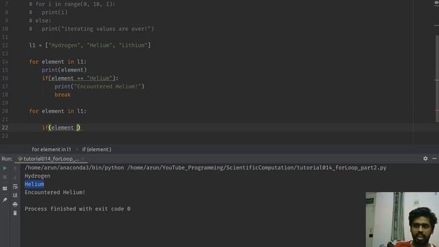Click the "Lithium" string on line 12

[x=133, y=45]
